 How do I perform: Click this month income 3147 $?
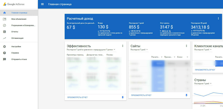tap(166, 27)
